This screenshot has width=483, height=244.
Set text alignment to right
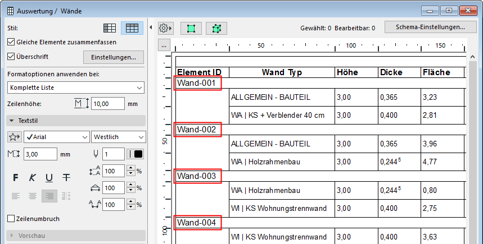coord(49,196)
